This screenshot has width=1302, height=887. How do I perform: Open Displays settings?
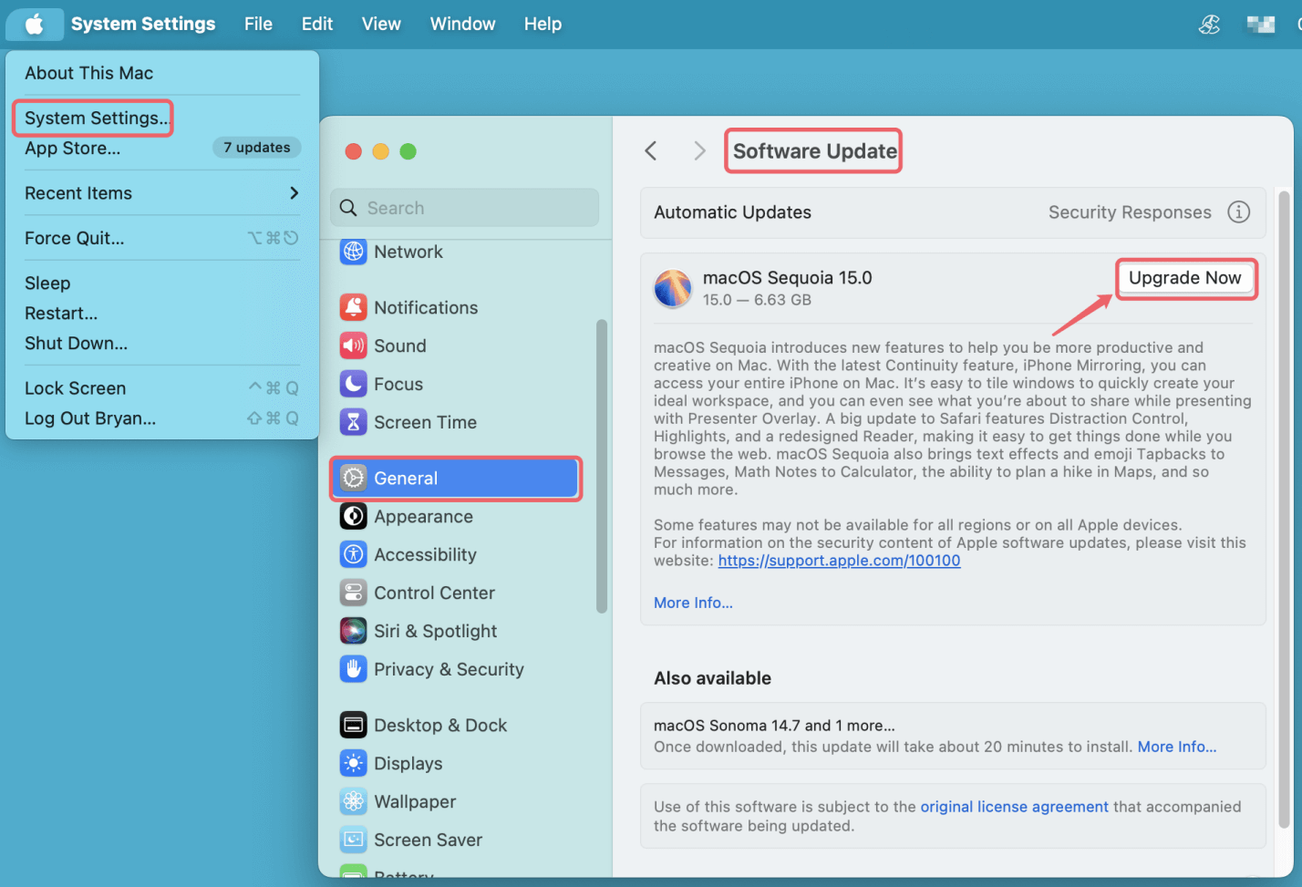408,763
